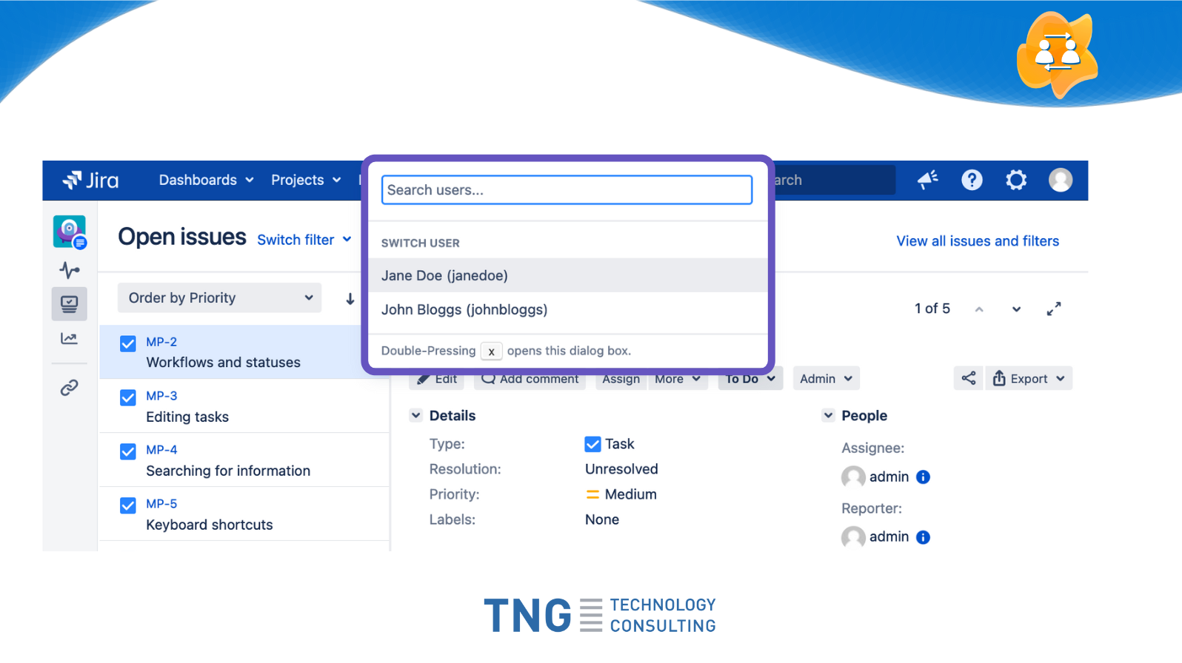Open the Projects menu

pyautogui.click(x=306, y=180)
